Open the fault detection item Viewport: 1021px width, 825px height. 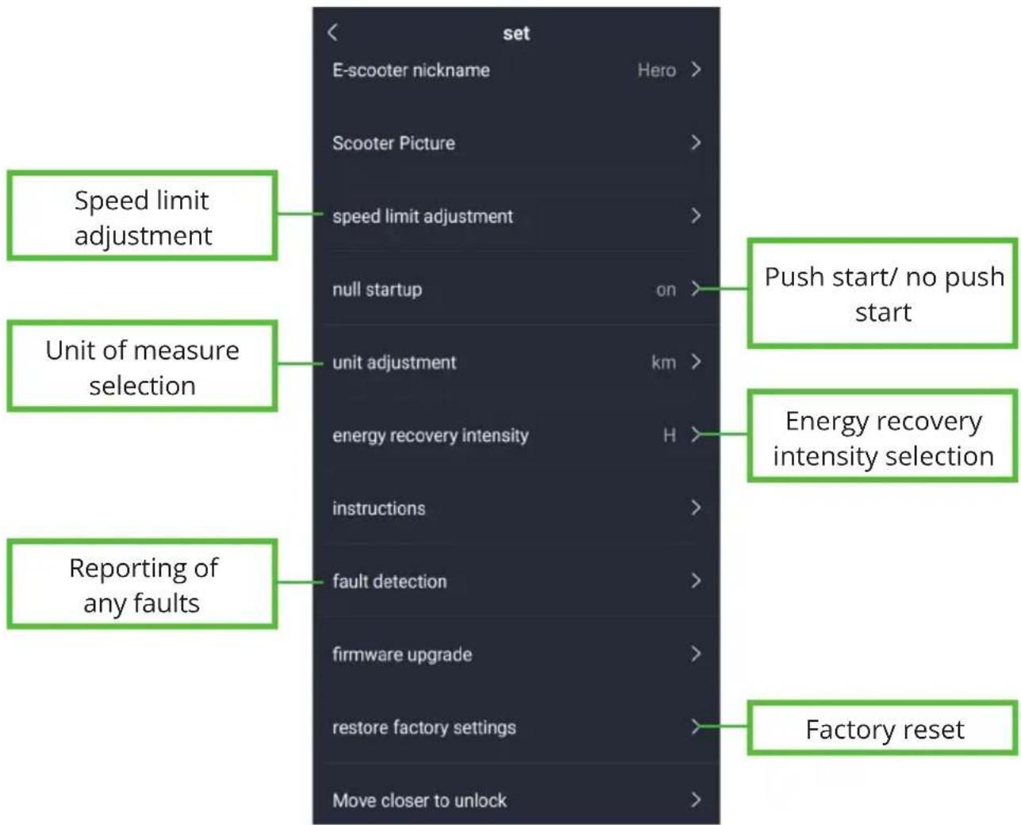coord(516,581)
